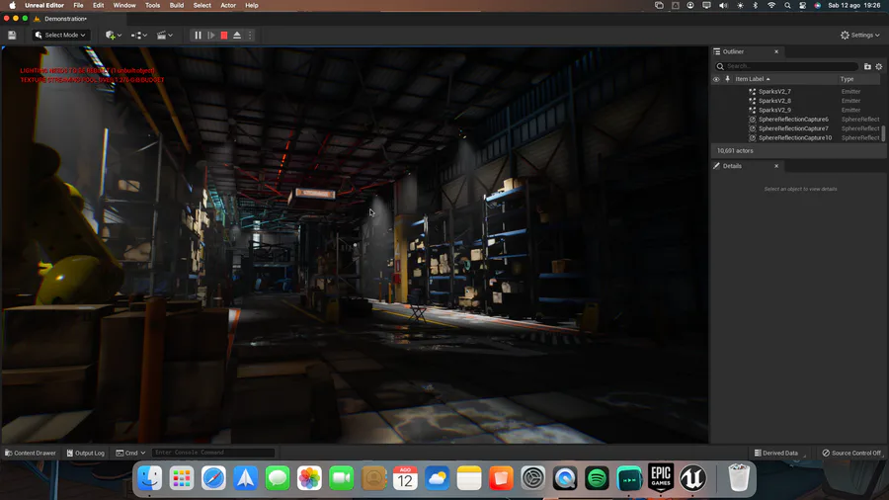
Task: Click SphereReflectionCapture6 actor icon
Action: tap(753, 120)
